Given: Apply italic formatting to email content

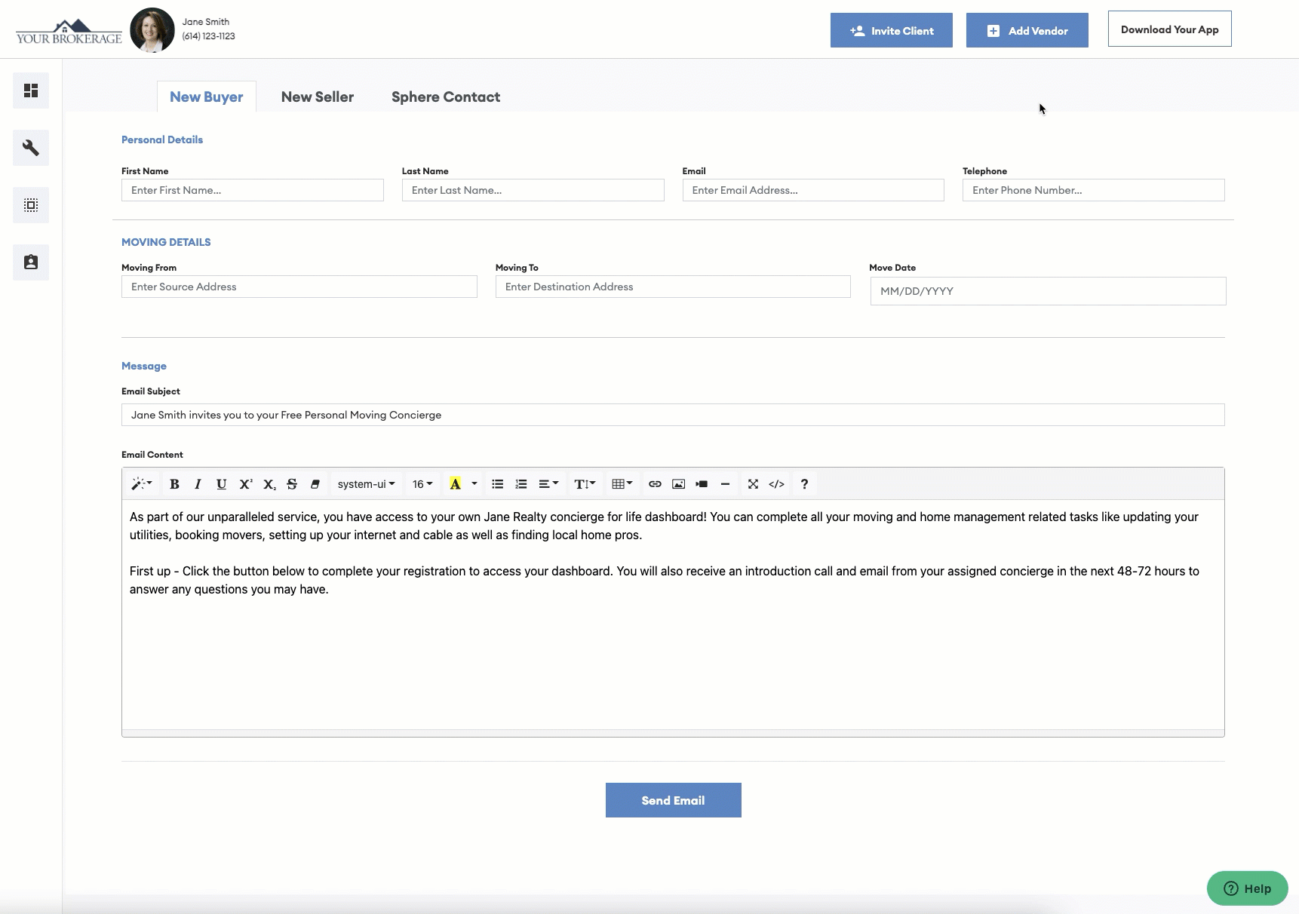Looking at the screenshot, I should [198, 484].
